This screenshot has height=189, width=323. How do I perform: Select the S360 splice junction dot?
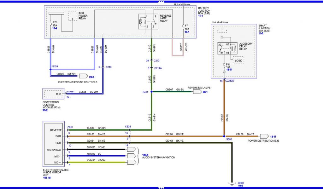[x=224, y=136]
